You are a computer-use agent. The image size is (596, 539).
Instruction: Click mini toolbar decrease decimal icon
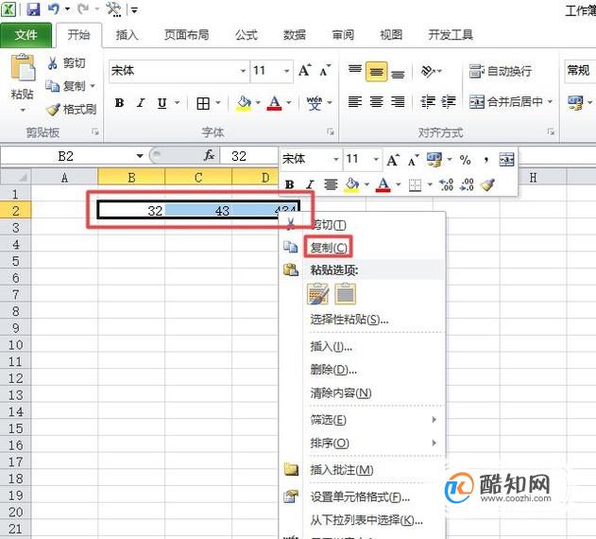(x=467, y=185)
